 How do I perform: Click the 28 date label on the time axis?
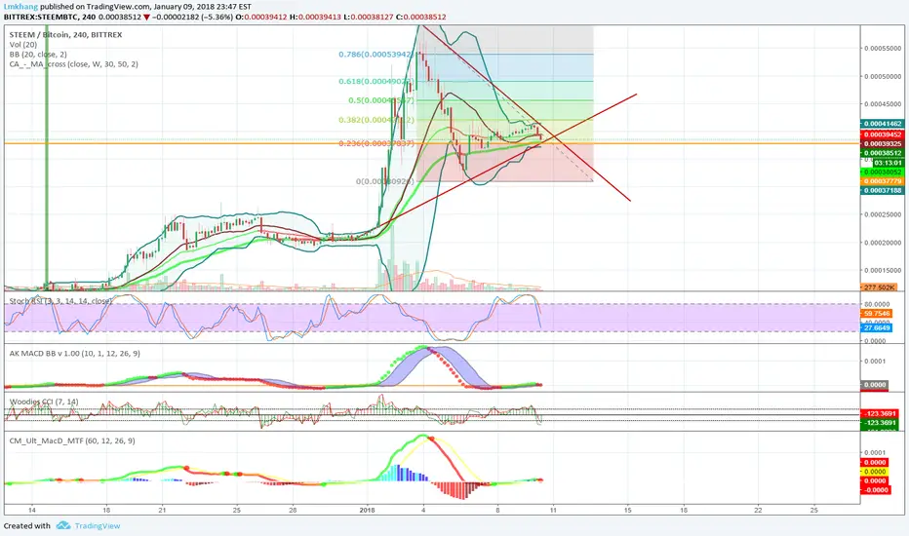coord(293,511)
